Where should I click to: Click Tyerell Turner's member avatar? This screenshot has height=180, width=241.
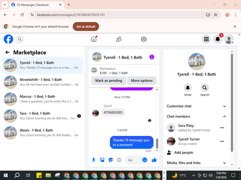tap(171, 141)
